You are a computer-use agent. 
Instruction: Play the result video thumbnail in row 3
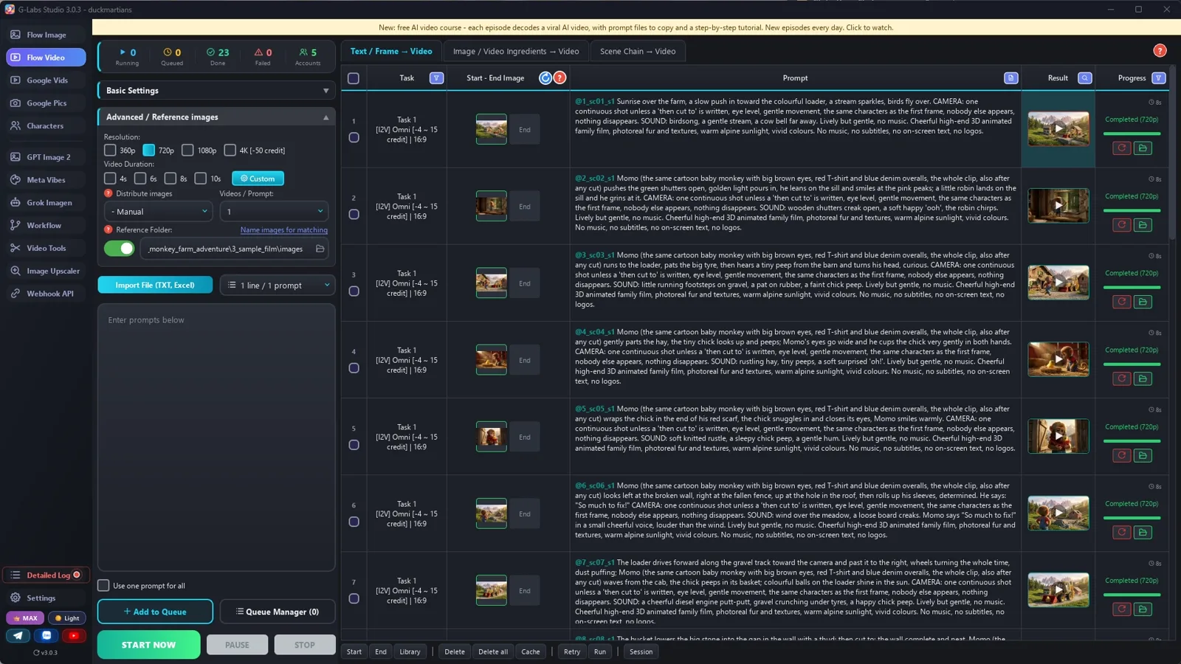point(1058,283)
